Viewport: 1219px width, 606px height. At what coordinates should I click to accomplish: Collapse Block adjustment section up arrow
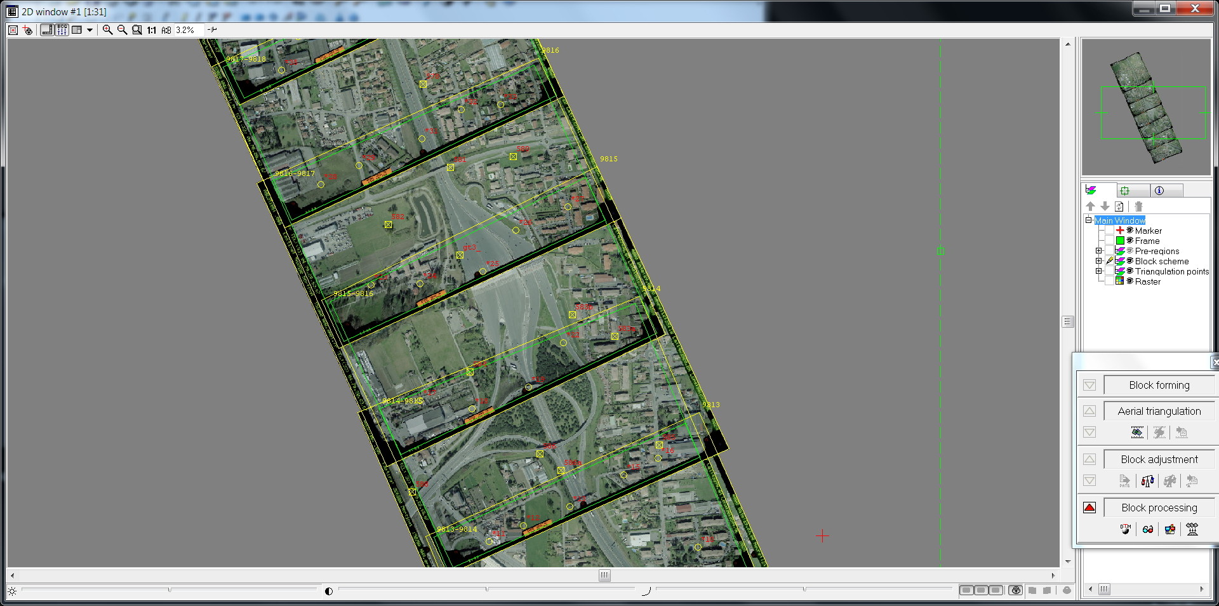pyautogui.click(x=1089, y=459)
